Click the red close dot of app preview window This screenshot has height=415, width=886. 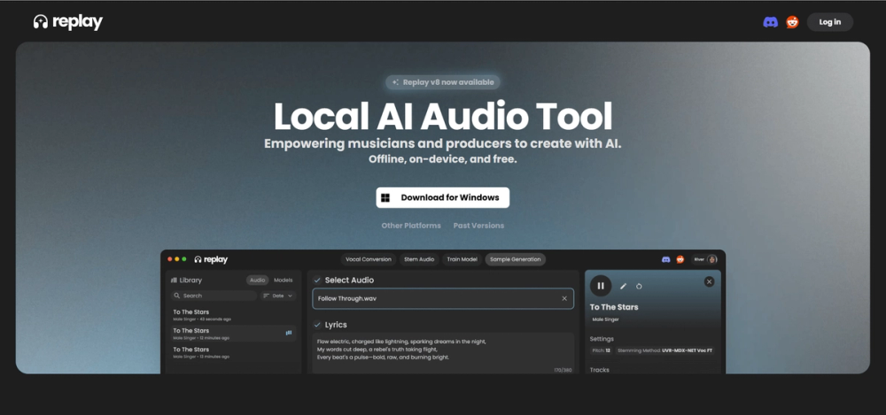170,259
